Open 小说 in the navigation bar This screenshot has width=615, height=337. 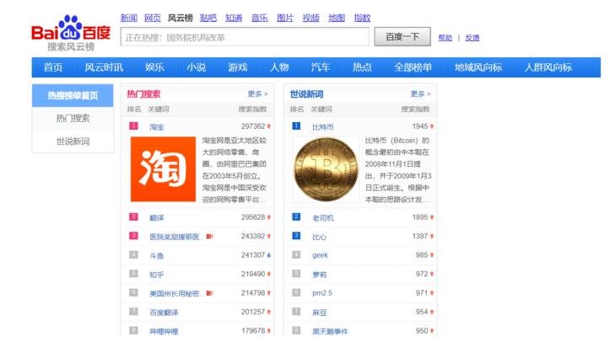[x=196, y=67]
